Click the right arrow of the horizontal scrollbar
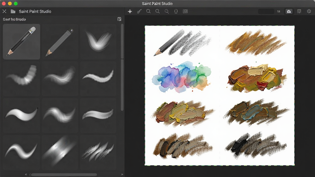Screen dimensions: 315x177 pyautogui.click(x=122, y=175)
